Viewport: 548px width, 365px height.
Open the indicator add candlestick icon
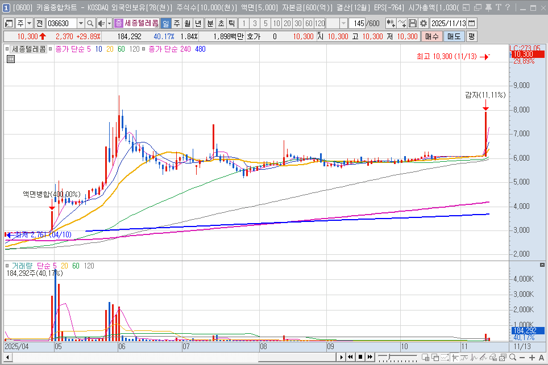tap(391, 23)
